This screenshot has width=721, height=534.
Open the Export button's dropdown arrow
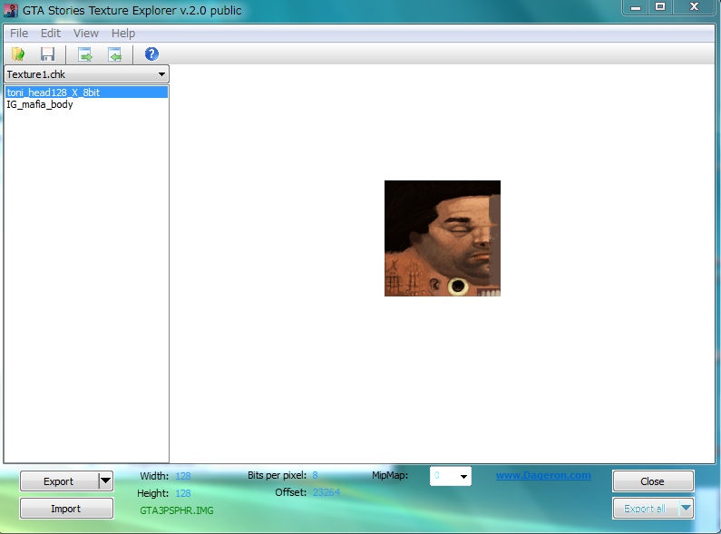point(106,481)
